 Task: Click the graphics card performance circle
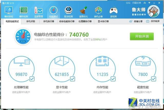click(x=62, y=69)
